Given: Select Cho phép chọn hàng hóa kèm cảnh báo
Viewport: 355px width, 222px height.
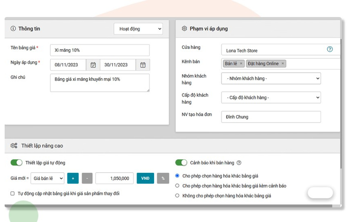Looking at the screenshot, I should click(x=177, y=186).
